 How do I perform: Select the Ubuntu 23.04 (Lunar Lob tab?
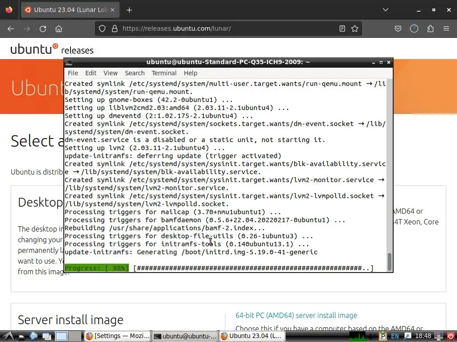pos(70,10)
